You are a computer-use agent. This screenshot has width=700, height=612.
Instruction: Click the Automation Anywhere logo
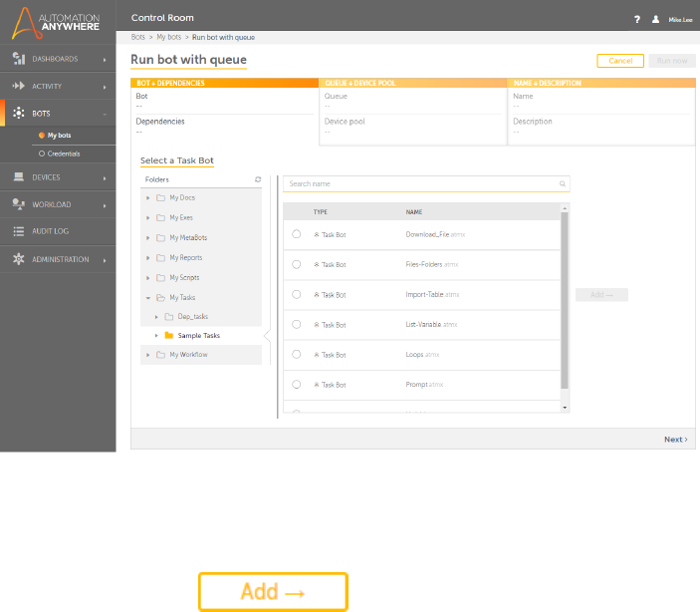[56, 23]
